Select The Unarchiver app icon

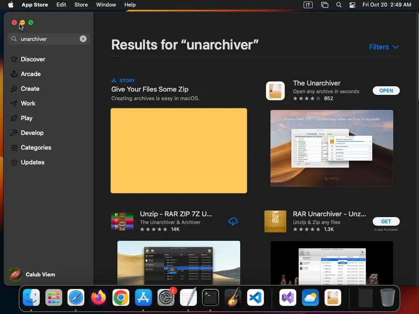click(275, 91)
